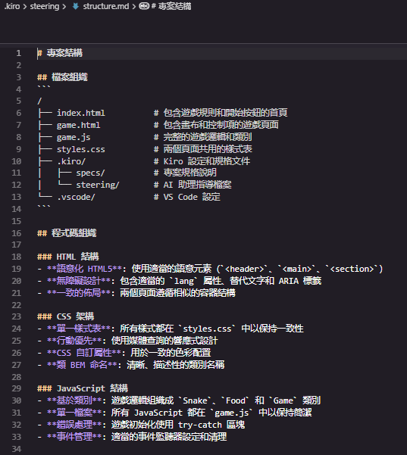The width and height of the screenshot is (407, 455).
Task: Click inline code '<section>' on line 19
Action: (x=352, y=269)
